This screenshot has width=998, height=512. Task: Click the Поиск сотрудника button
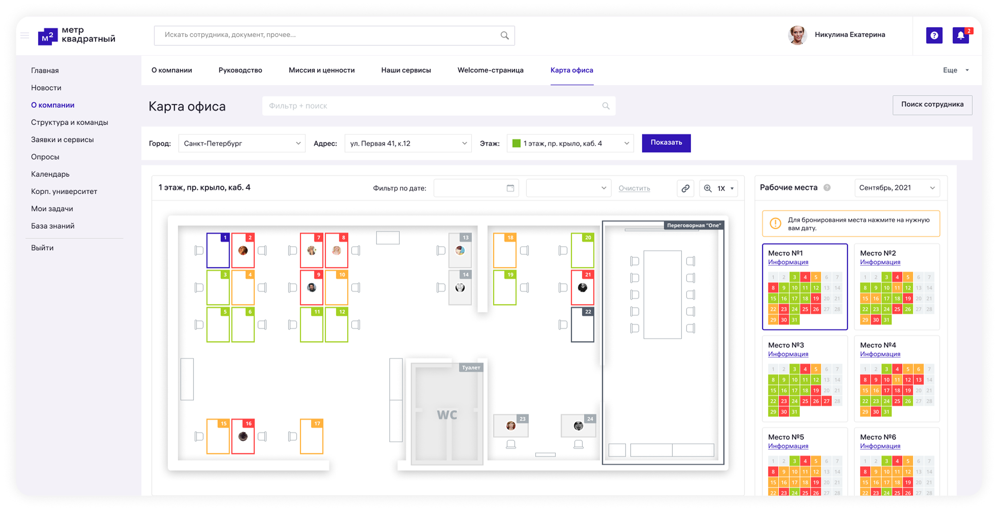[x=932, y=105]
